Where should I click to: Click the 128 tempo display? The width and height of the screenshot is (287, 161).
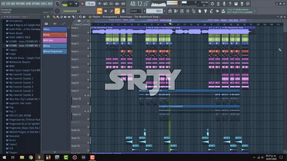(x=90, y=4)
